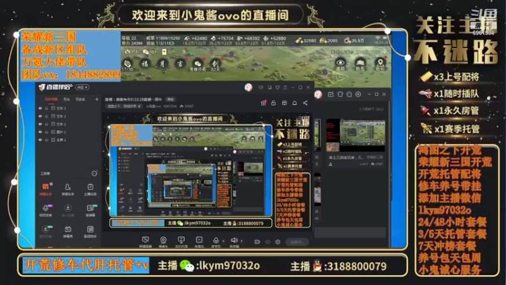
Task: Open the 专属任务 icon in game
Action: (197, 65)
